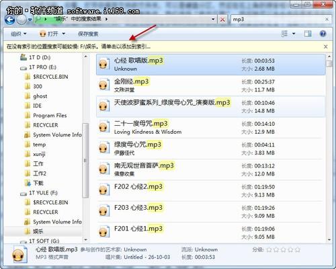Dismiss the yellow index information bar
This screenshot has height=269, width=336.
[326, 46]
